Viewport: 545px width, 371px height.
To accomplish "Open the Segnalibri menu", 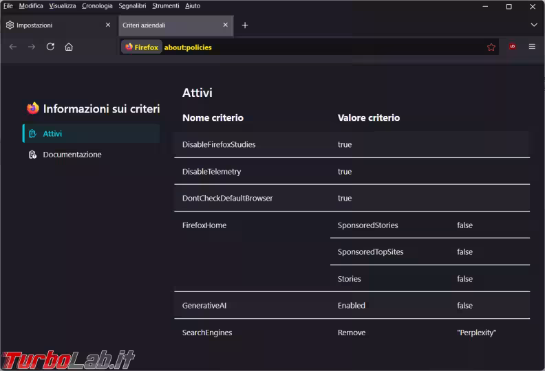I will pos(132,6).
